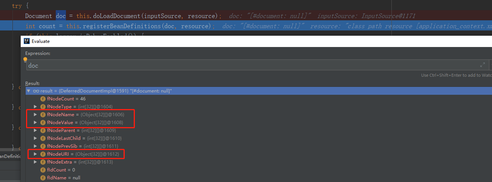The image size is (492, 182).
Task: Click the doc variable in code editor
Action: coord(61,16)
